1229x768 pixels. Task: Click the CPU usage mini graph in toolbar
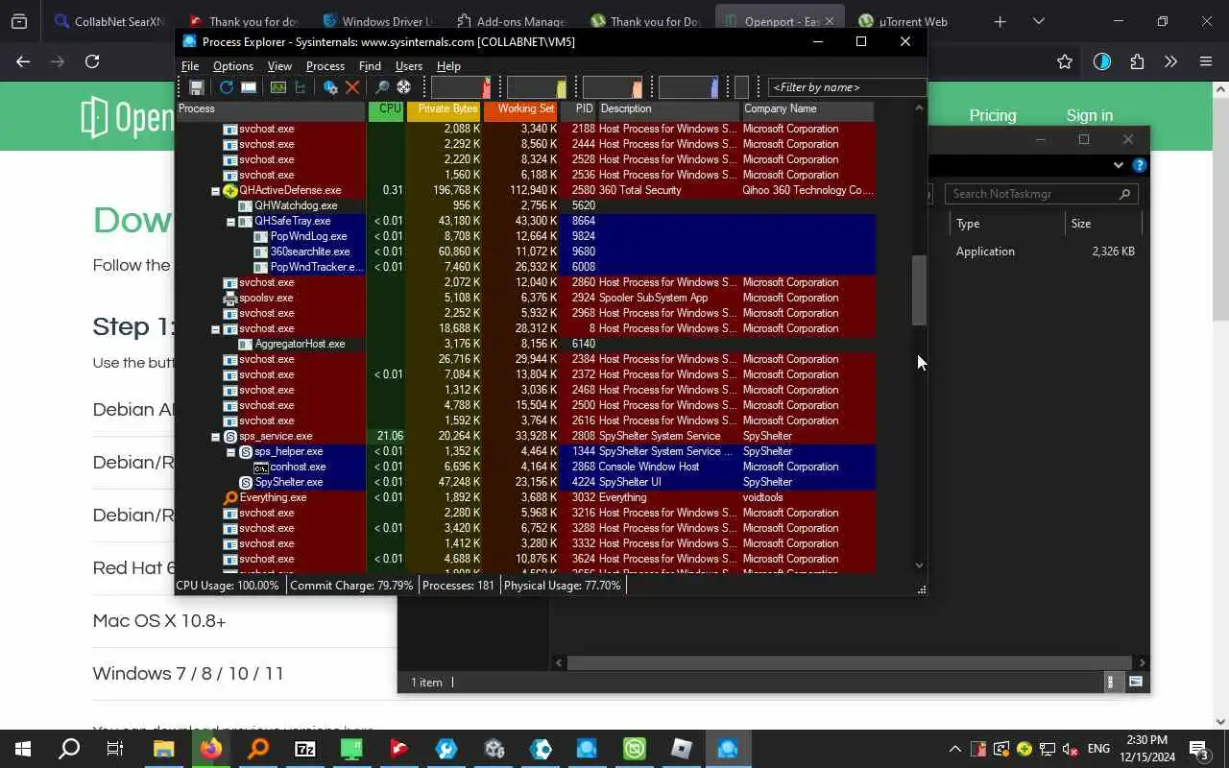click(461, 87)
